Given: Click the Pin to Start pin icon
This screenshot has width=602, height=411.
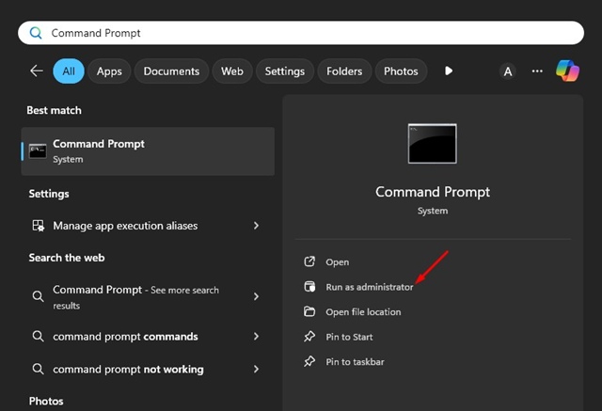Looking at the screenshot, I should [x=309, y=337].
